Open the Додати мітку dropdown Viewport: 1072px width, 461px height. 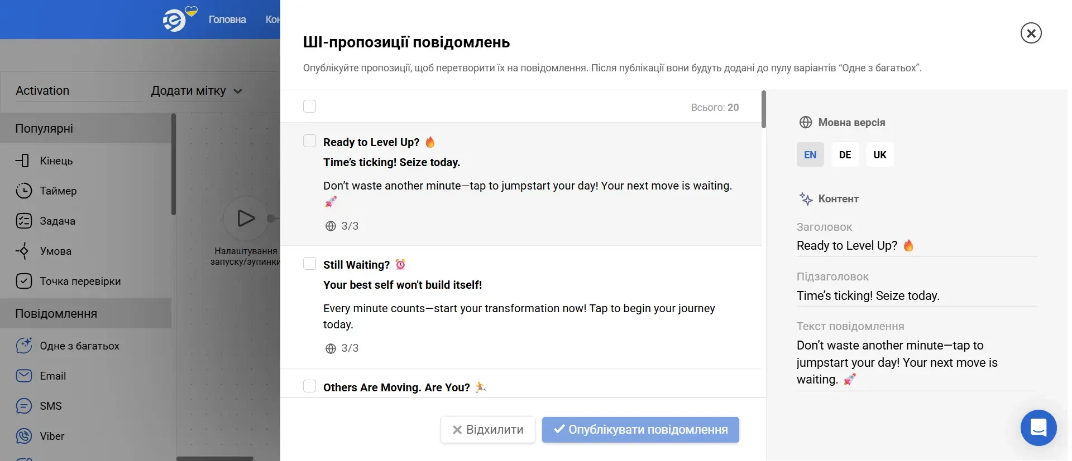click(196, 91)
